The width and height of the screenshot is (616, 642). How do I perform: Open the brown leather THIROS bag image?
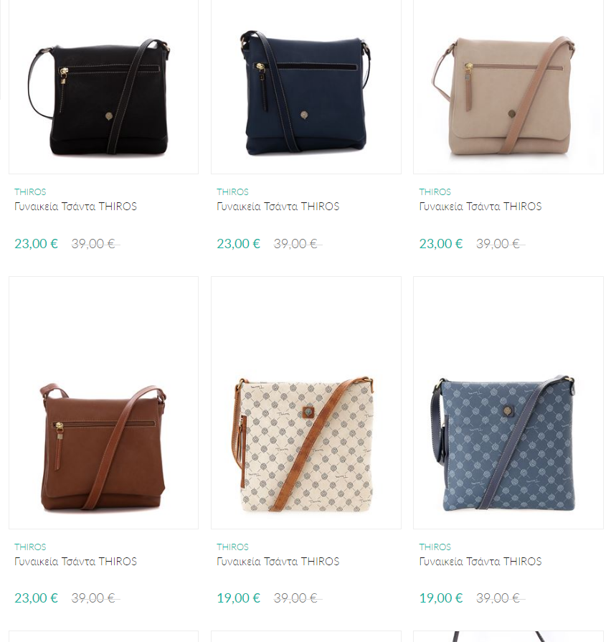pyautogui.click(x=103, y=402)
